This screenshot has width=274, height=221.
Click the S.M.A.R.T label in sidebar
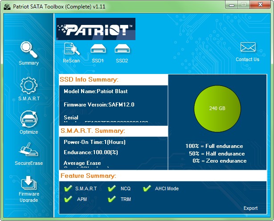[29, 98]
